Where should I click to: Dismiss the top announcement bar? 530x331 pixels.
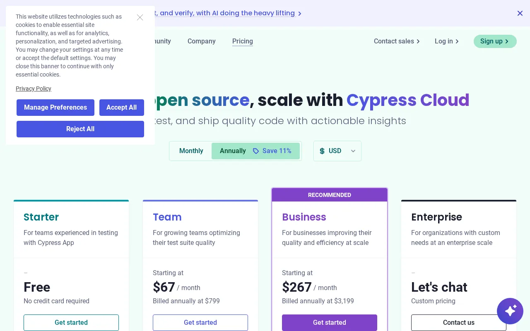520,13
